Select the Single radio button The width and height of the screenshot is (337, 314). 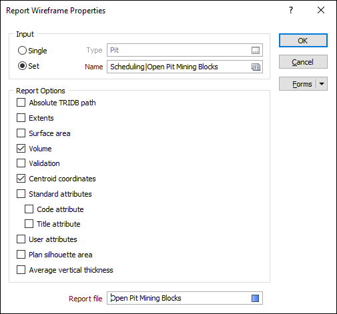pos(22,51)
